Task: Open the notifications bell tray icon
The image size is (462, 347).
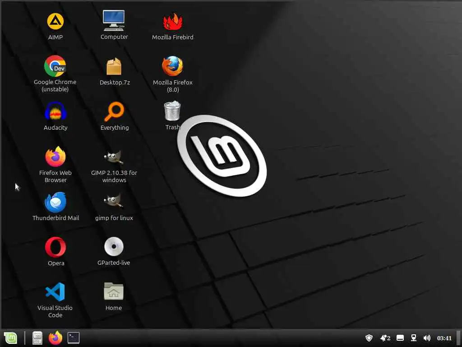Action: 385,338
